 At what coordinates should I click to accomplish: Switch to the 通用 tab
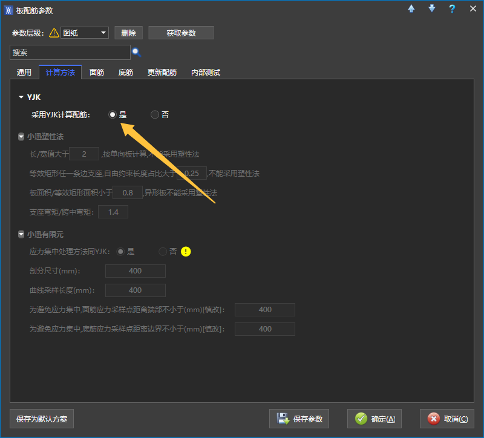(24, 73)
